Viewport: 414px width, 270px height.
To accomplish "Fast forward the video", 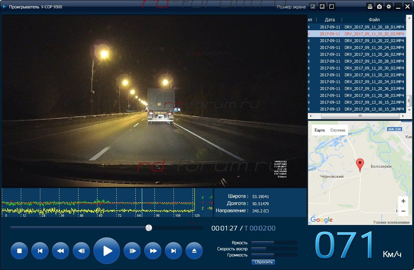I will pos(153,251).
